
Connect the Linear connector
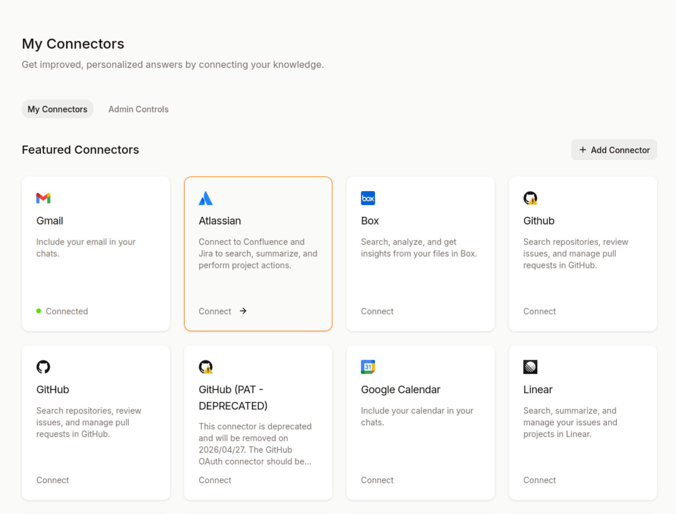[x=540, y=480]
